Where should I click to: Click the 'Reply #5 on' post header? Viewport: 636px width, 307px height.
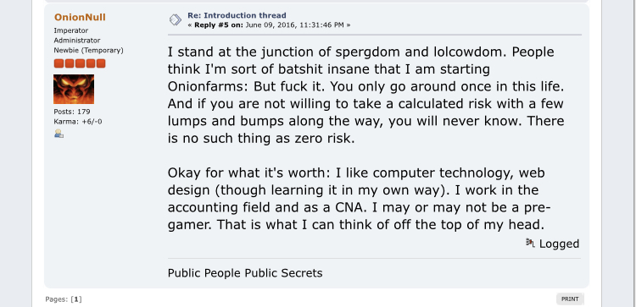[219, 25]
